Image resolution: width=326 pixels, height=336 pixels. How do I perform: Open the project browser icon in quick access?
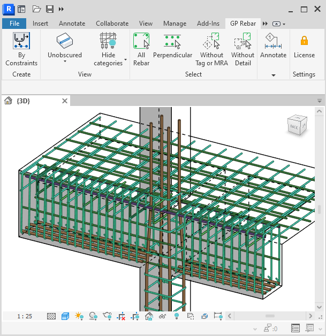tap(21, 9)
